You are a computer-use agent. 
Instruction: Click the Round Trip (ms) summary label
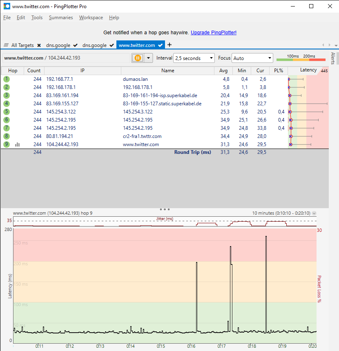click(x=193, y=152)
